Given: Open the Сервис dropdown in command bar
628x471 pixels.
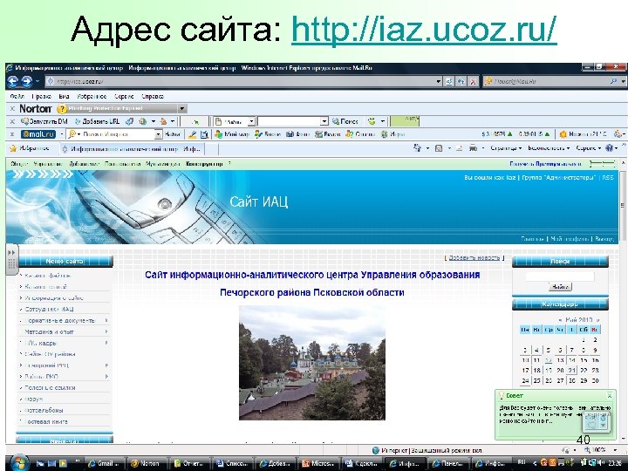Looking at the screenshot, I should coord(588,148).
